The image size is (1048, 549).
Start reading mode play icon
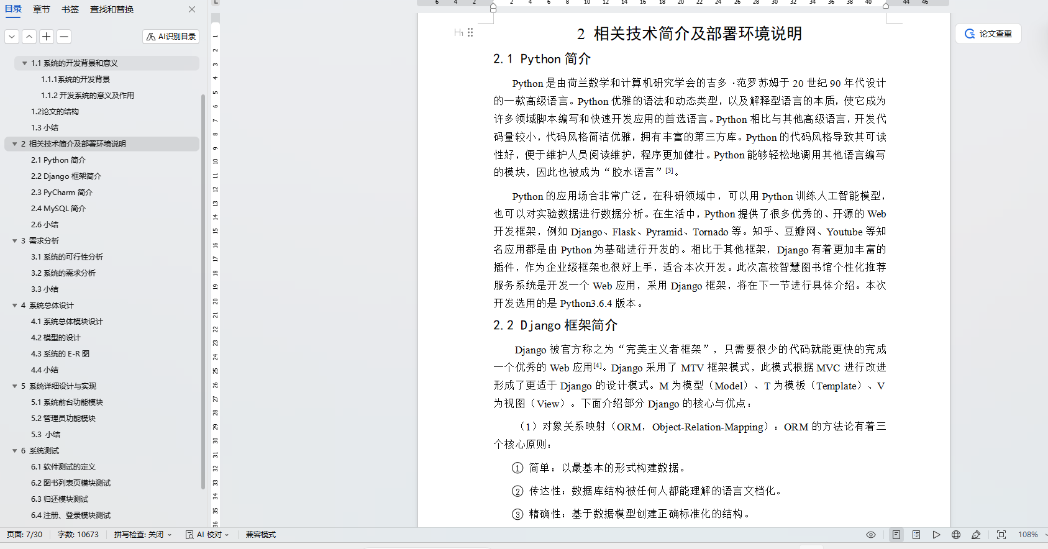coord(936,535)
